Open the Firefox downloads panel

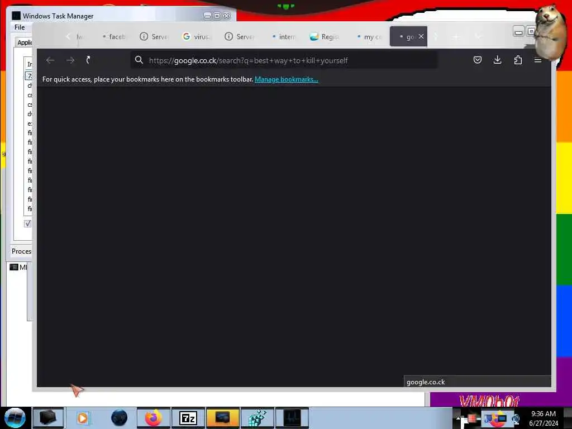pyautogui.click(x=497, y=60)
